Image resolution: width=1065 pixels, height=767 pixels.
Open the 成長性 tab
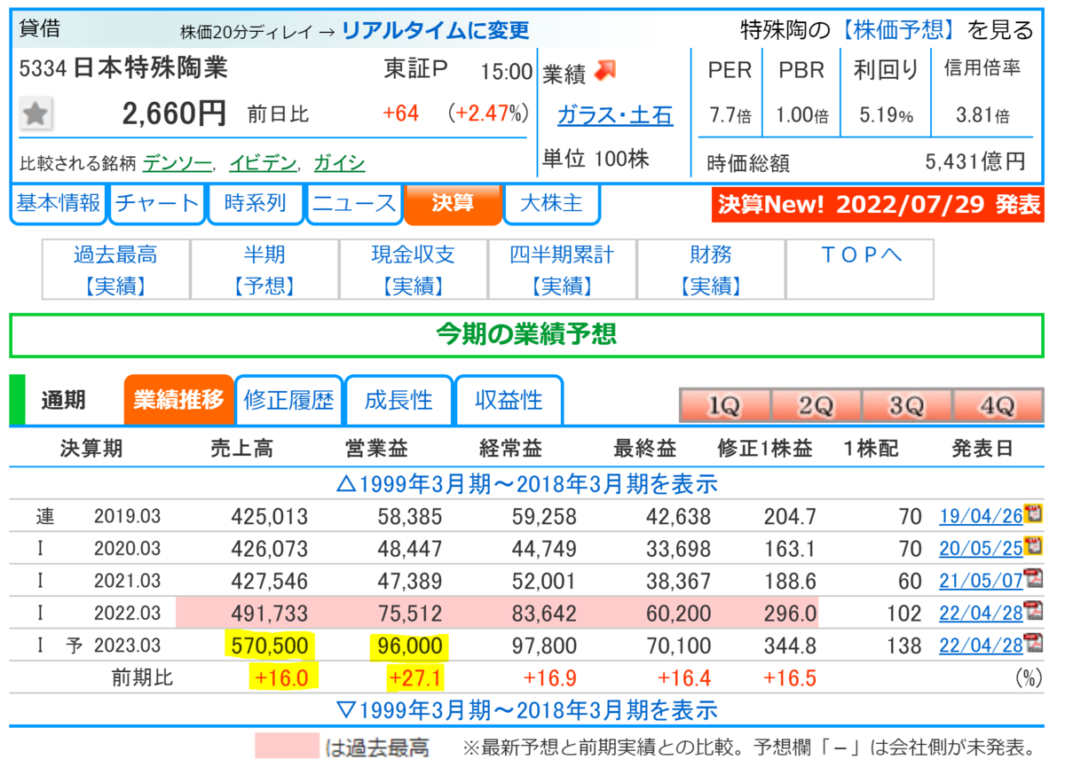point(398,400)
